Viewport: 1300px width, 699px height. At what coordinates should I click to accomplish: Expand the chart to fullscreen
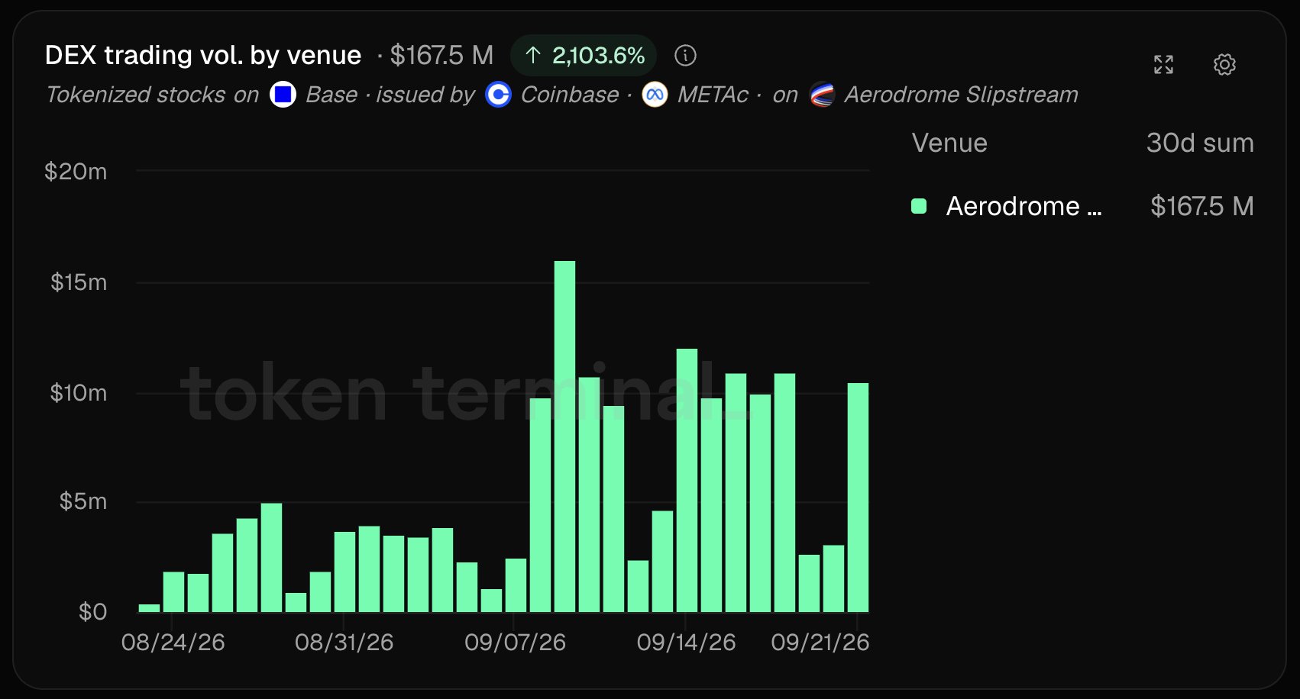1163,65
